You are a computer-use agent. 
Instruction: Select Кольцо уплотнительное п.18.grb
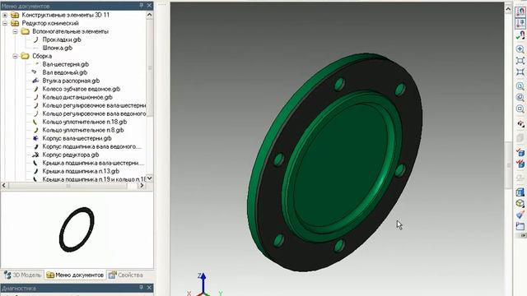point(85,122)
